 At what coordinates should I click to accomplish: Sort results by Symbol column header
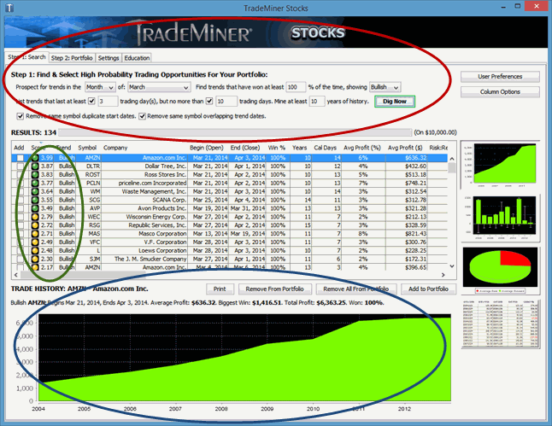point(87,148)
